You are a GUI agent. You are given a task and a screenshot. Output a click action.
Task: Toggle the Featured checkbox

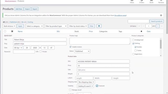click(97, 86)
